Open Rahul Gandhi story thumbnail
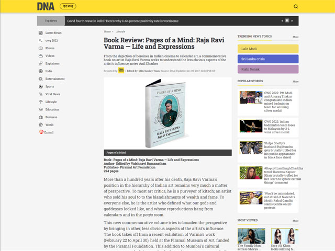Screen dimensions: 335x251 click(x=251, y=198)
